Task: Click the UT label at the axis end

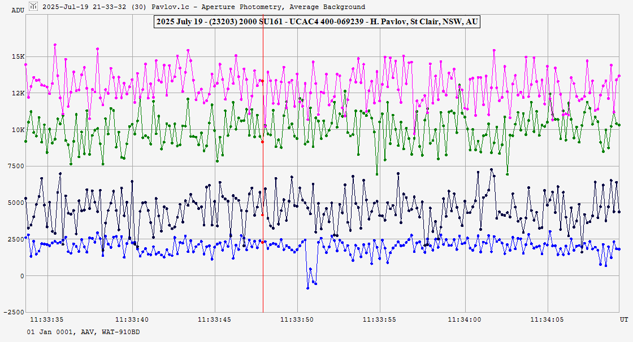Action: pyautogui.click(x=623, y=319)
